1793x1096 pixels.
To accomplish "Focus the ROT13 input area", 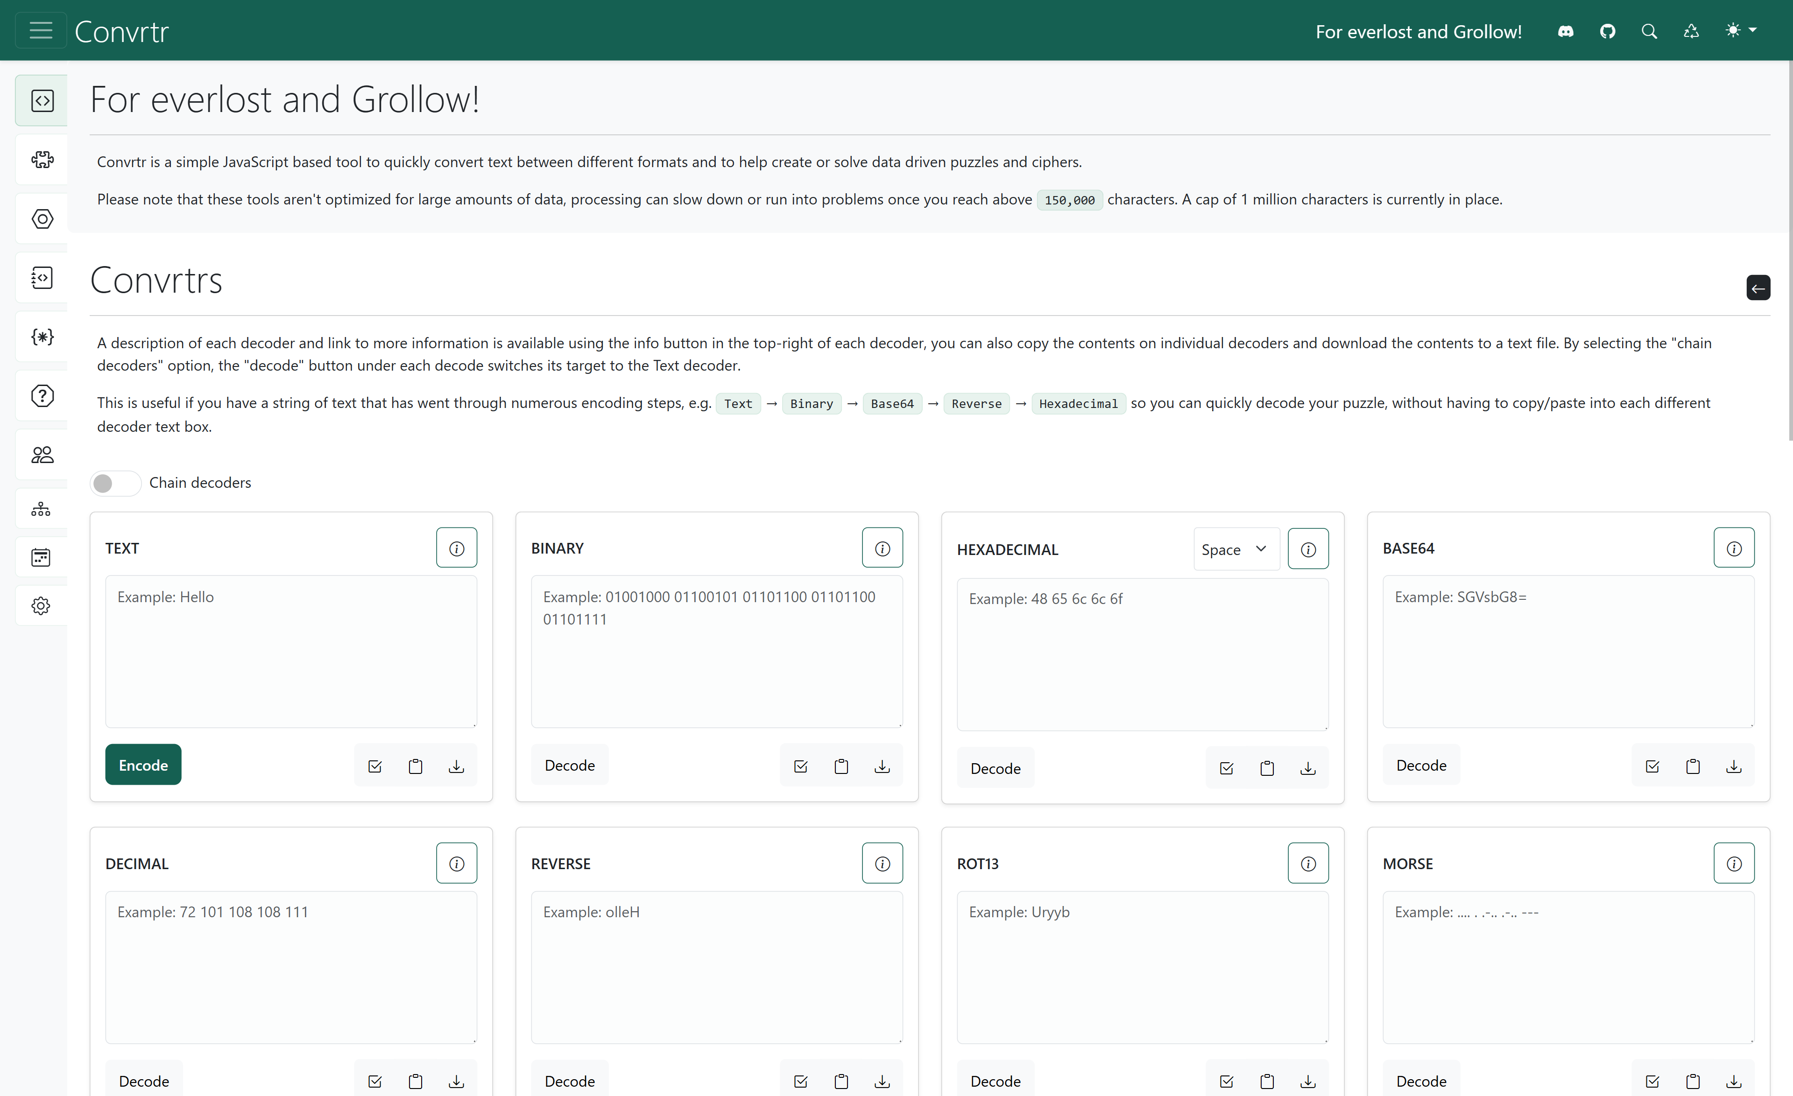I will (x=1143, y=967).
